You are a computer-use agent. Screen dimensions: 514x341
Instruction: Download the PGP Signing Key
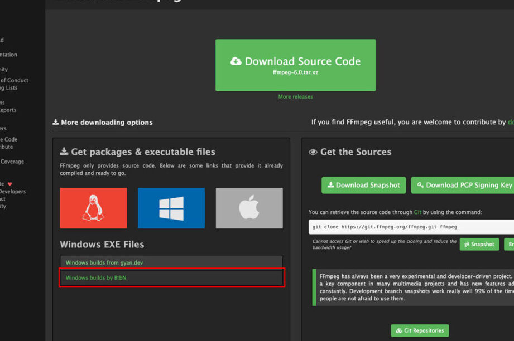pyautogui.click(x=464, y=185)
